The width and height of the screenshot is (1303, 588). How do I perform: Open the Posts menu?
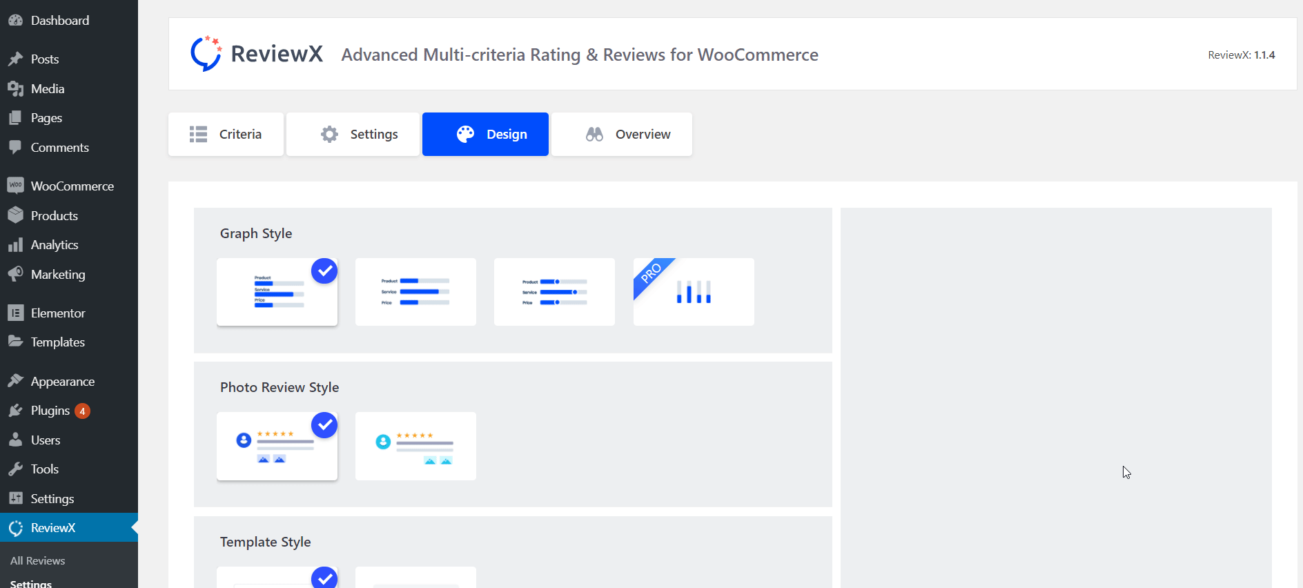click(x=69, y=59)
